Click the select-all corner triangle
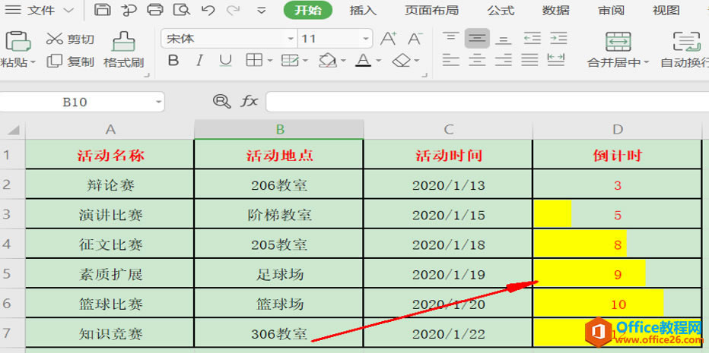The width and height of the screenshot is (709, 353). [13, 131]
